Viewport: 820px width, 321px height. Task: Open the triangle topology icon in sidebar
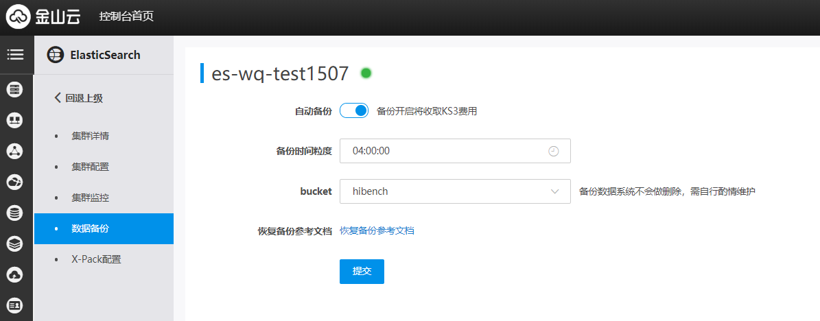[x=14, y=152]
